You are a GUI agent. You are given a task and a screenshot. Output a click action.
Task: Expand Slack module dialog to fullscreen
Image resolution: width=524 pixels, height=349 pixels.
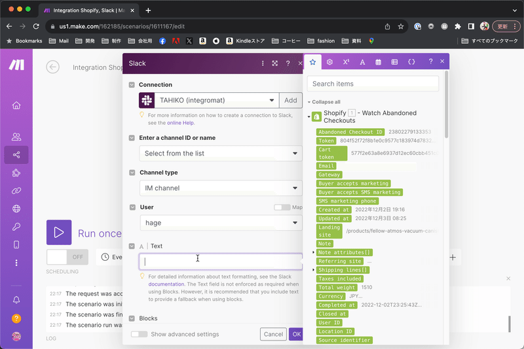tap(274, 63)
